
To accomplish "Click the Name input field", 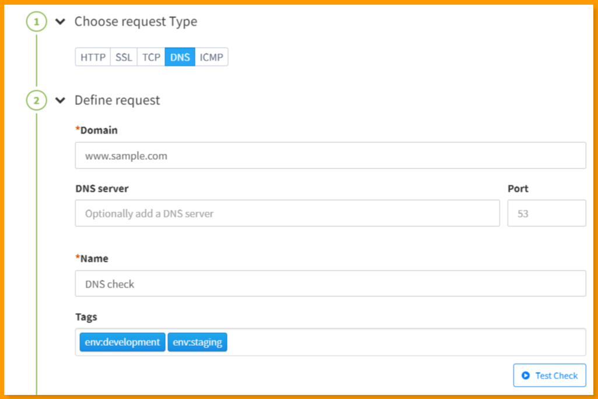I will tap(330, 283).
